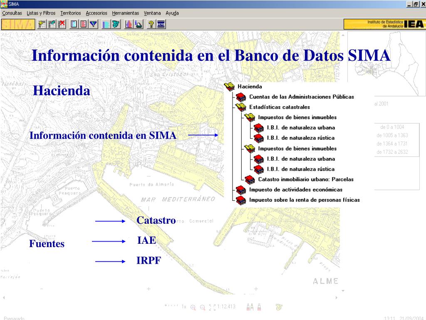Open the Herramientas menu
426x320 pixels.
[x=126, y=13]
